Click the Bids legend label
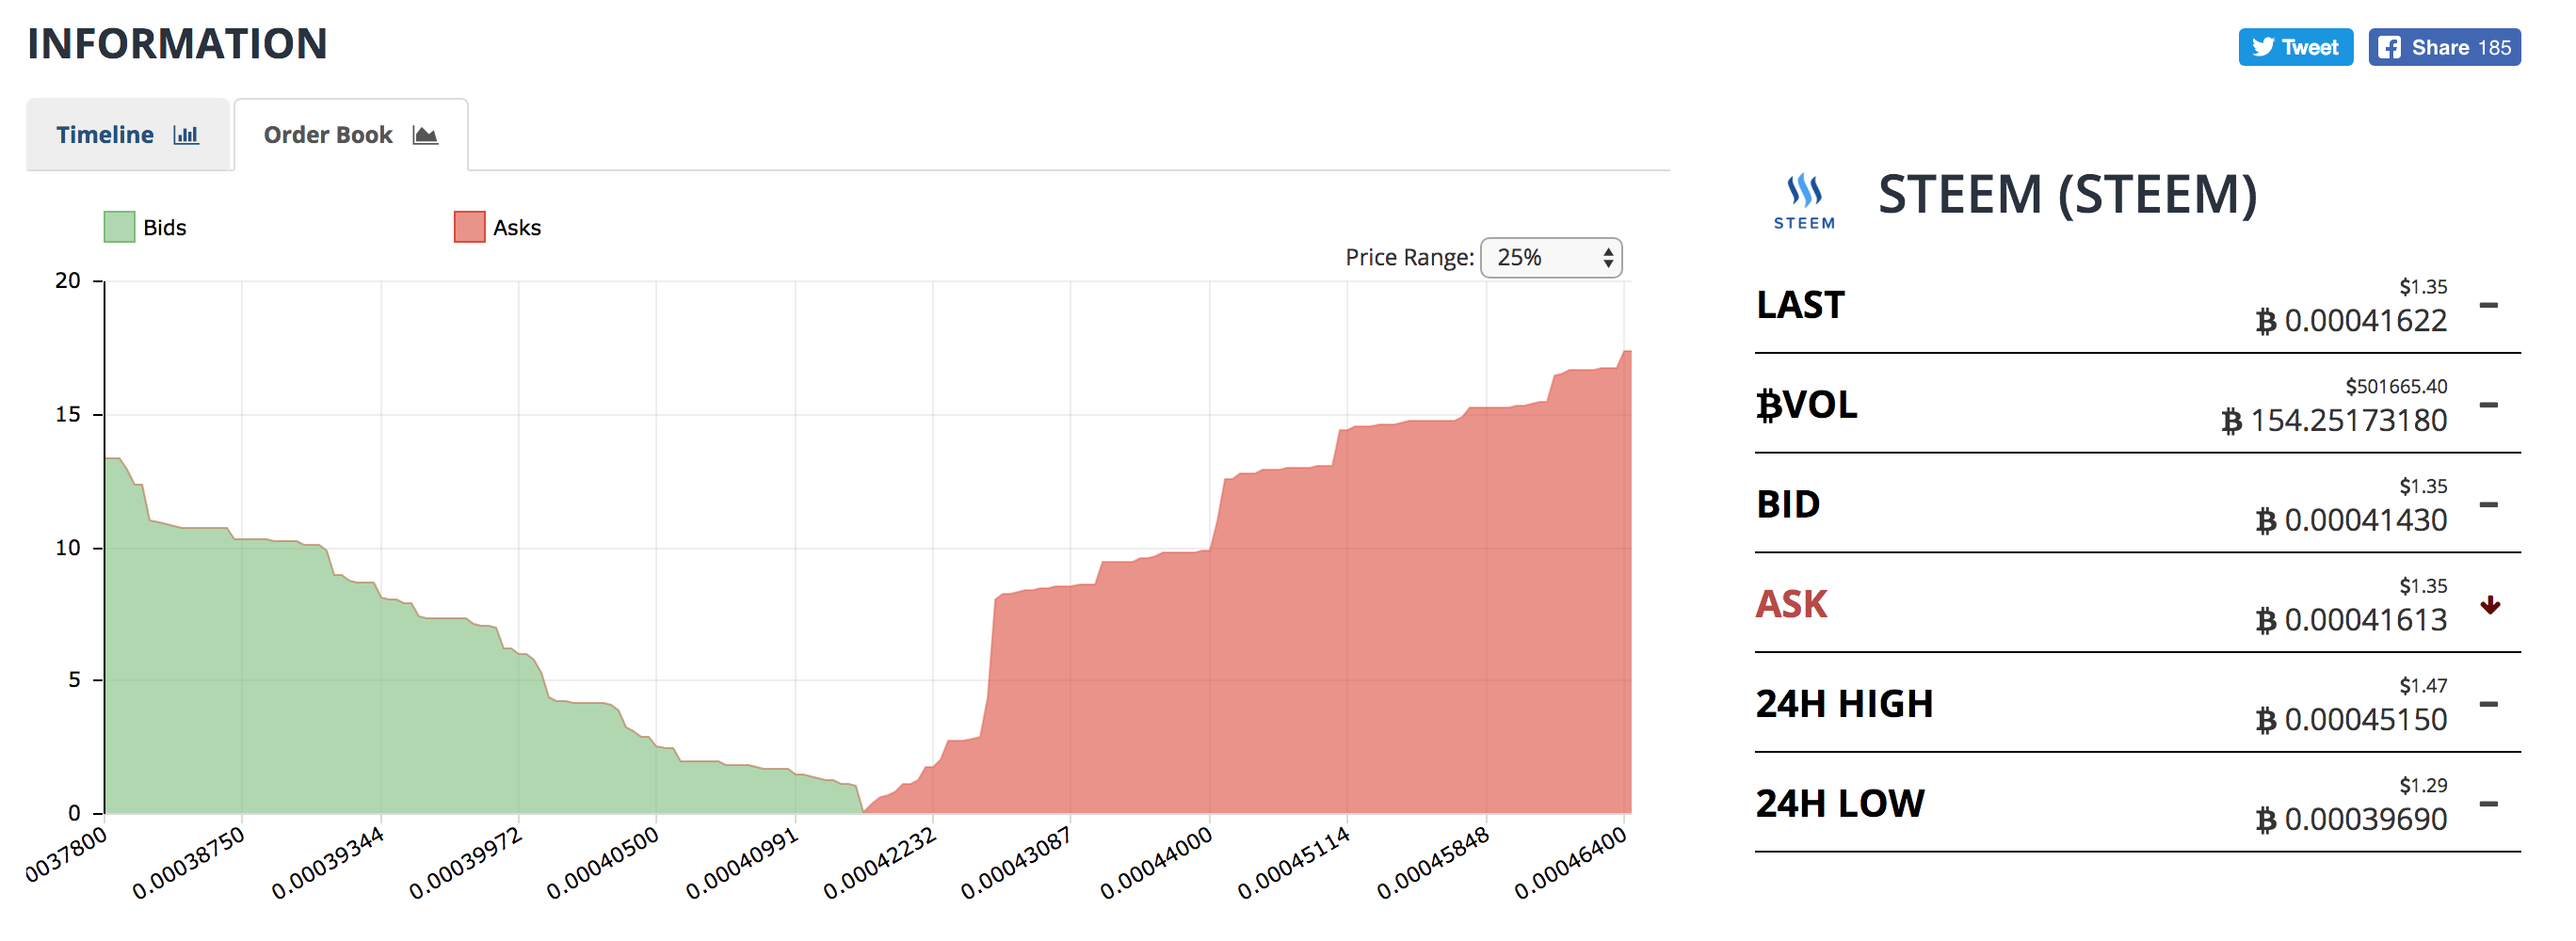Viewport: 2576px width, 941px height. tap(165, 228)
